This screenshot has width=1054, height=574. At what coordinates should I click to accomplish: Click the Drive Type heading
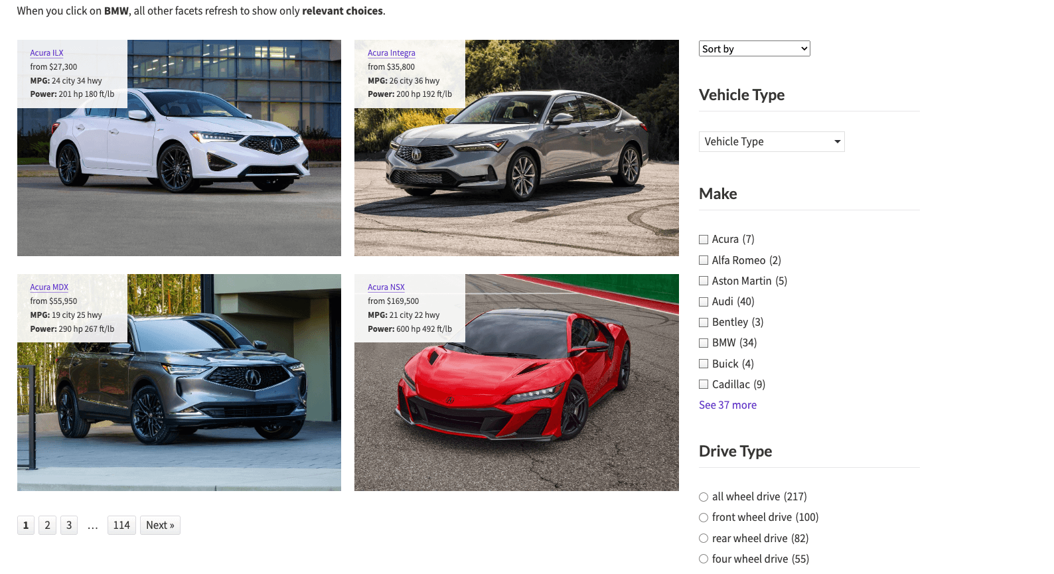735,451
